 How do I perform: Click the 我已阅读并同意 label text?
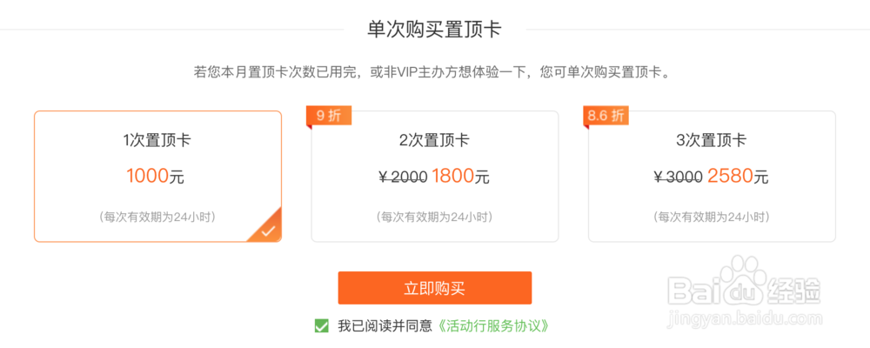[385, 325]
